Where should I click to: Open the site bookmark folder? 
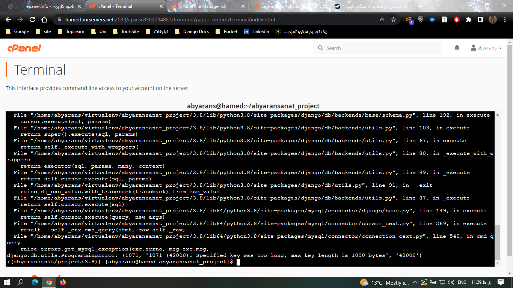click(x=43, y=31)
